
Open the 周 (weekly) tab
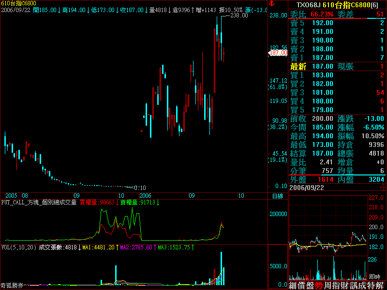(x=330, y=286)
